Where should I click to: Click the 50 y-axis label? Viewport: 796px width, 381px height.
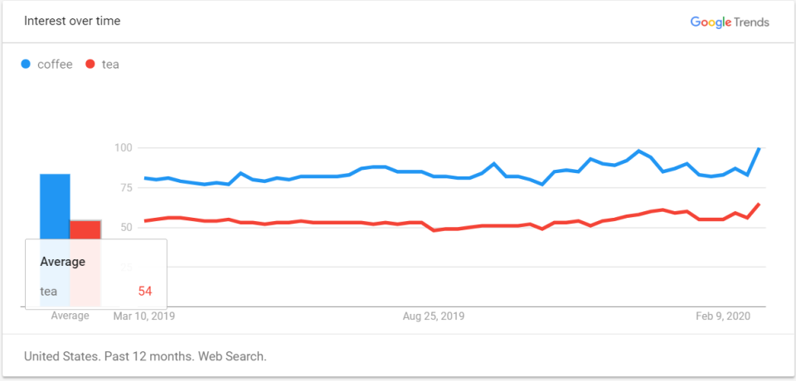coord(126,227)
